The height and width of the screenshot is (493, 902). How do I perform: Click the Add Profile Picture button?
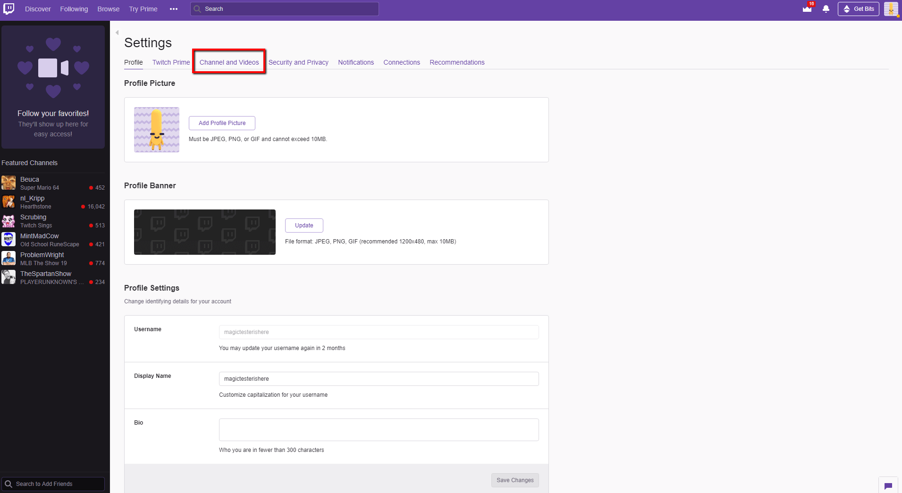pos(222,123)
